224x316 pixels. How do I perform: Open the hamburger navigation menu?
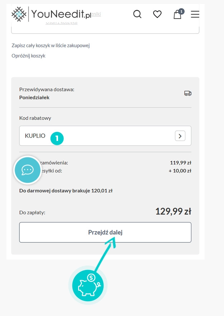[195, 14]
